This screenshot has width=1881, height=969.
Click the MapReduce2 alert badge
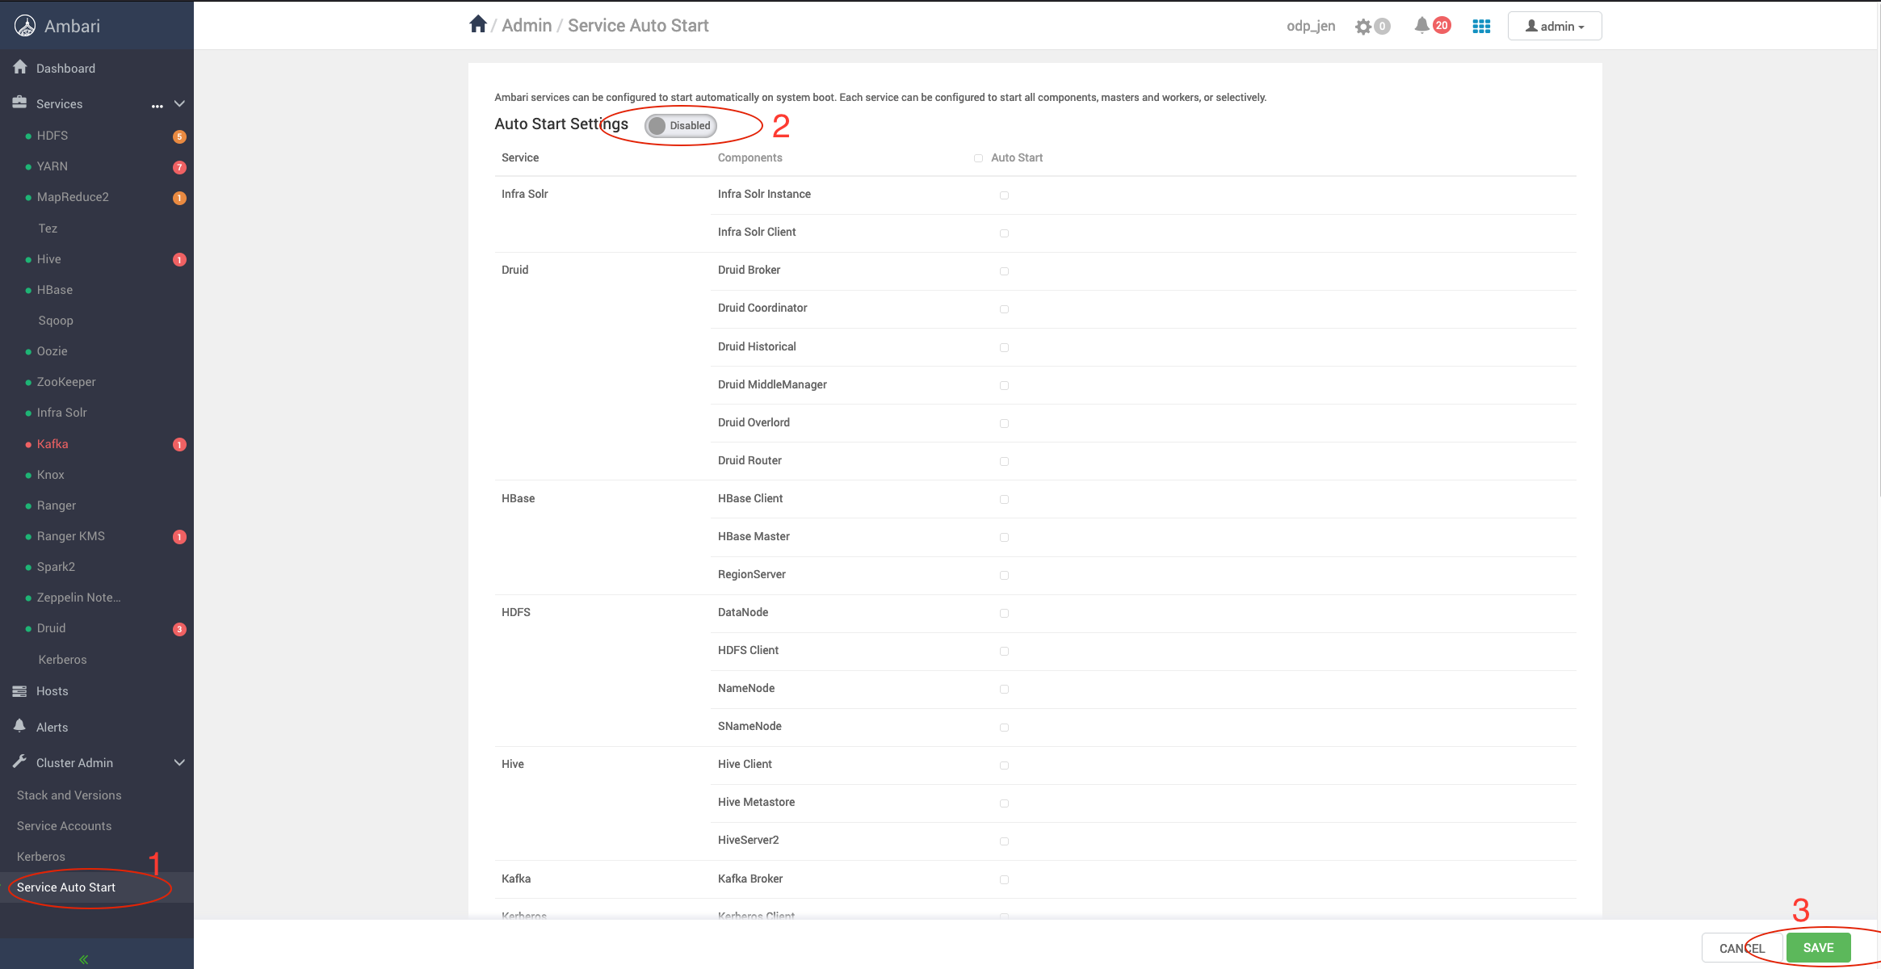(x=179, y=198)
